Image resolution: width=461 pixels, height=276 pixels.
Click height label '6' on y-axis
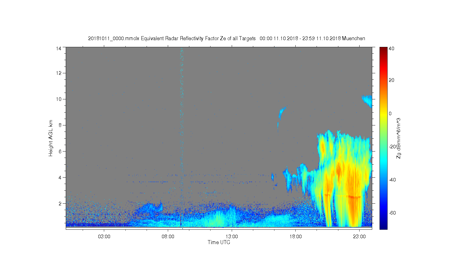pos(60,151)
